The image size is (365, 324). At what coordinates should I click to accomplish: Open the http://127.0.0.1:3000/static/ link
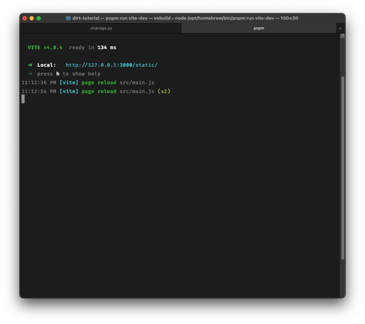pyautogui.click(x=112, y=65)
